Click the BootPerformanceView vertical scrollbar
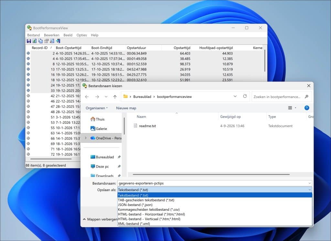Viewport: 331px width, 241px height. click(265, 61)
